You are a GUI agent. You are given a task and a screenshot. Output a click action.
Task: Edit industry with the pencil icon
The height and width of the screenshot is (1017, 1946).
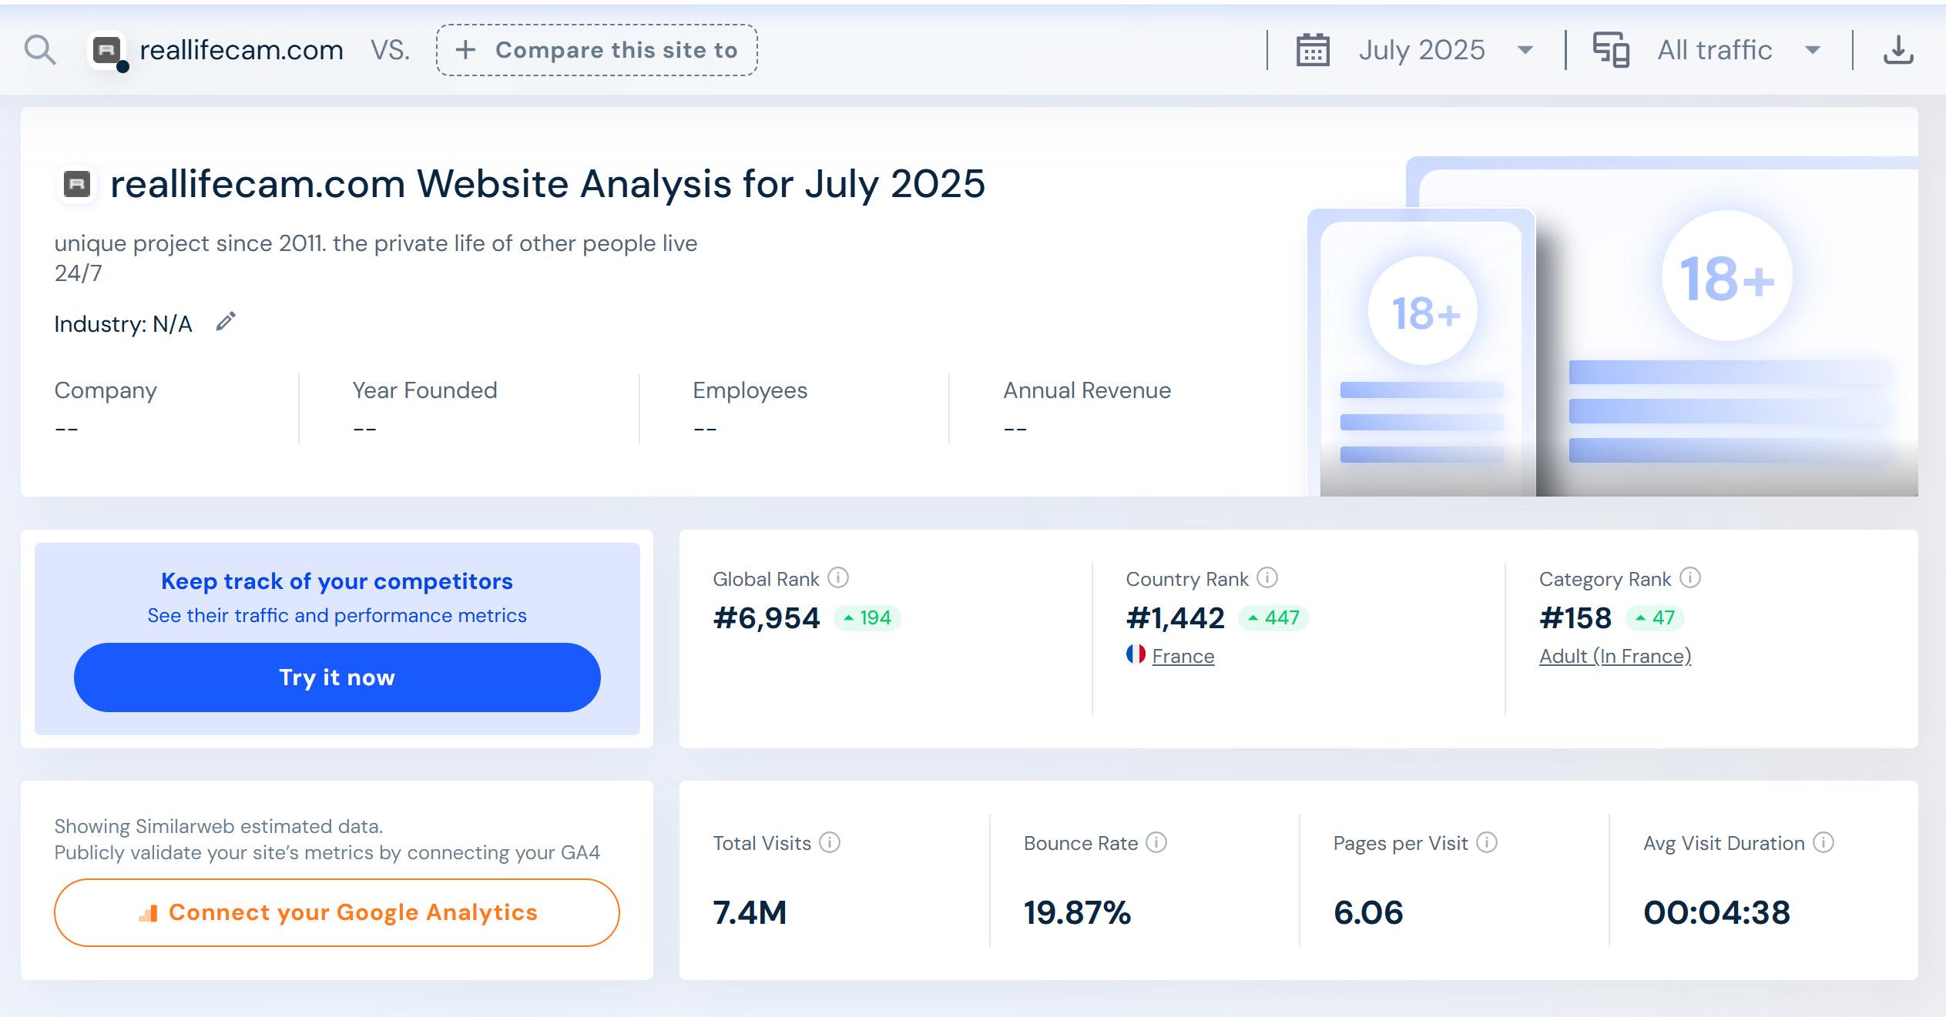tap(226, 322)
